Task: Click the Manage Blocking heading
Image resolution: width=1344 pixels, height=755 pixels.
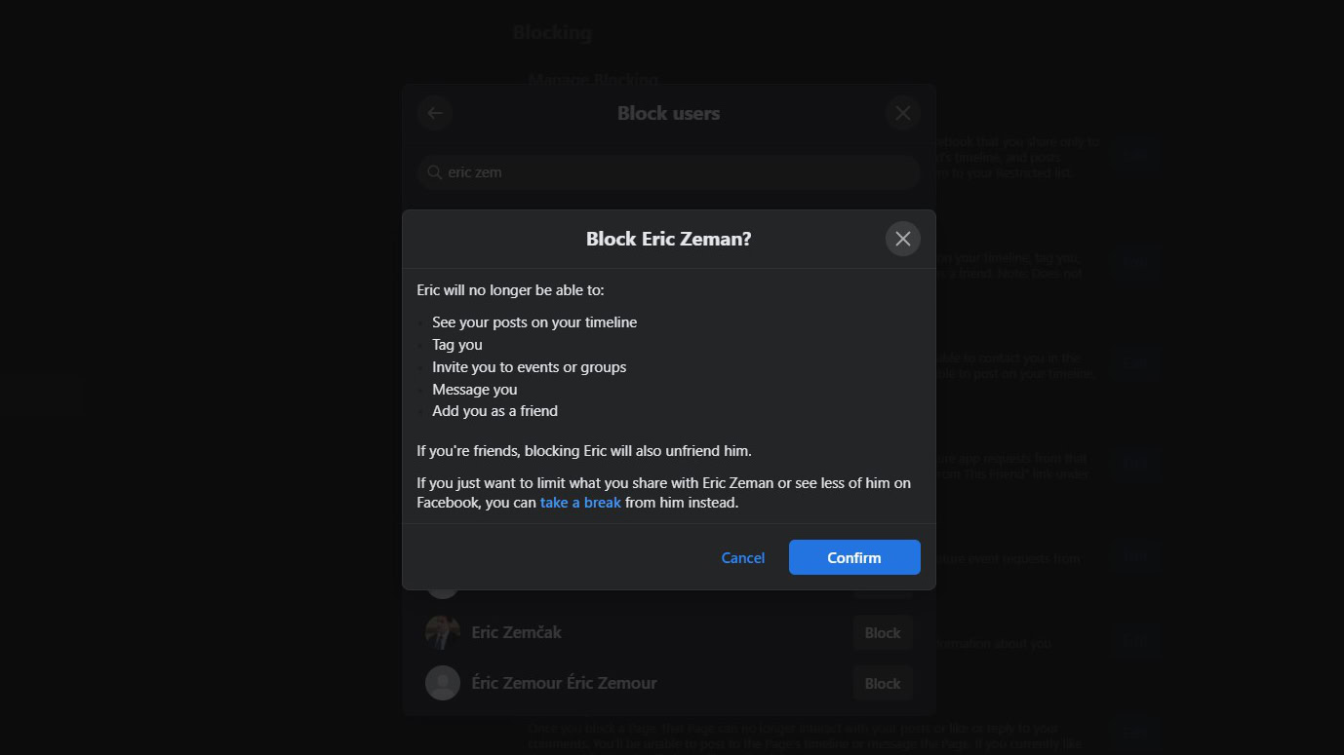Action: 593,79
